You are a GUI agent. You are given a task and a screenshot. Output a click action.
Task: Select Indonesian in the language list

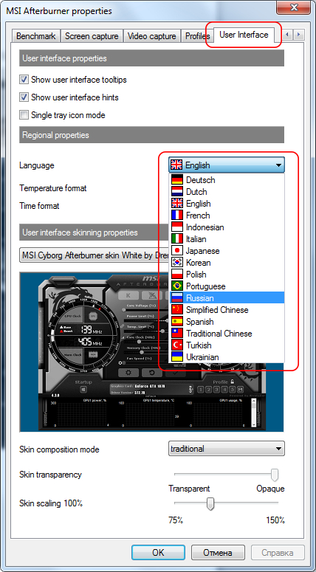point(227,227)
